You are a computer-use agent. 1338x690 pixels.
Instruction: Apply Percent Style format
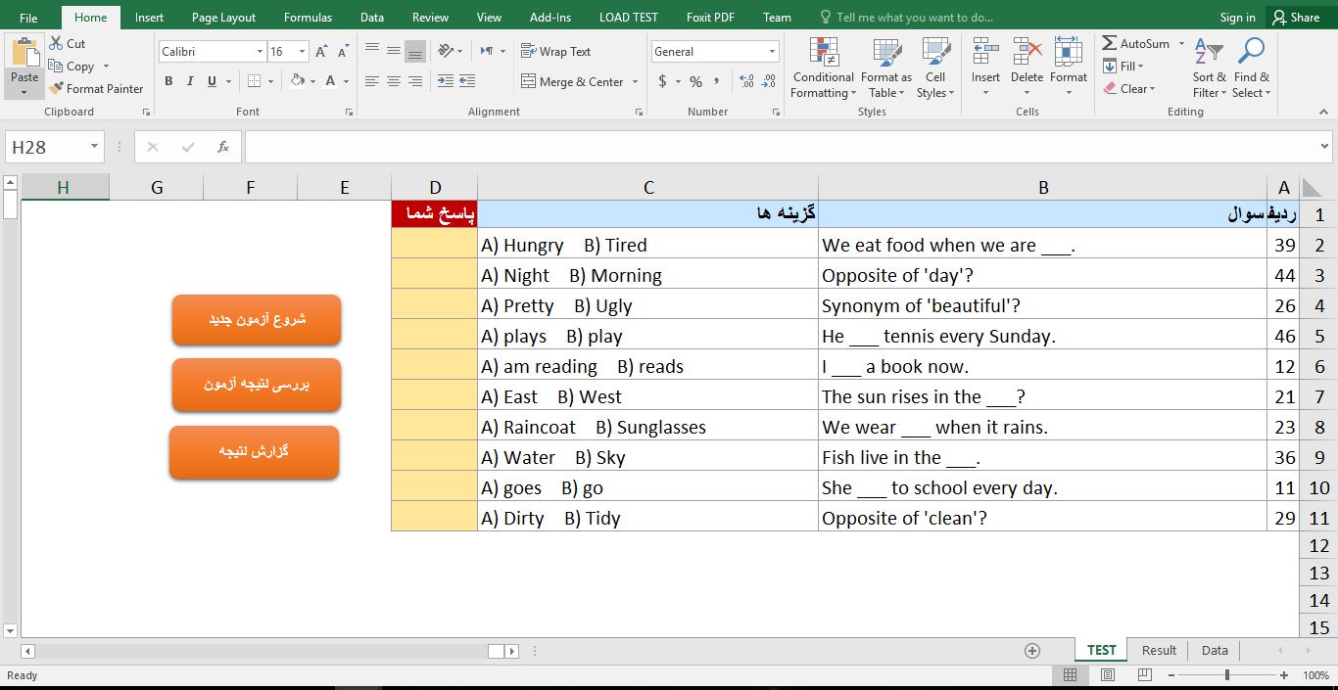click(x=695, y=81)
